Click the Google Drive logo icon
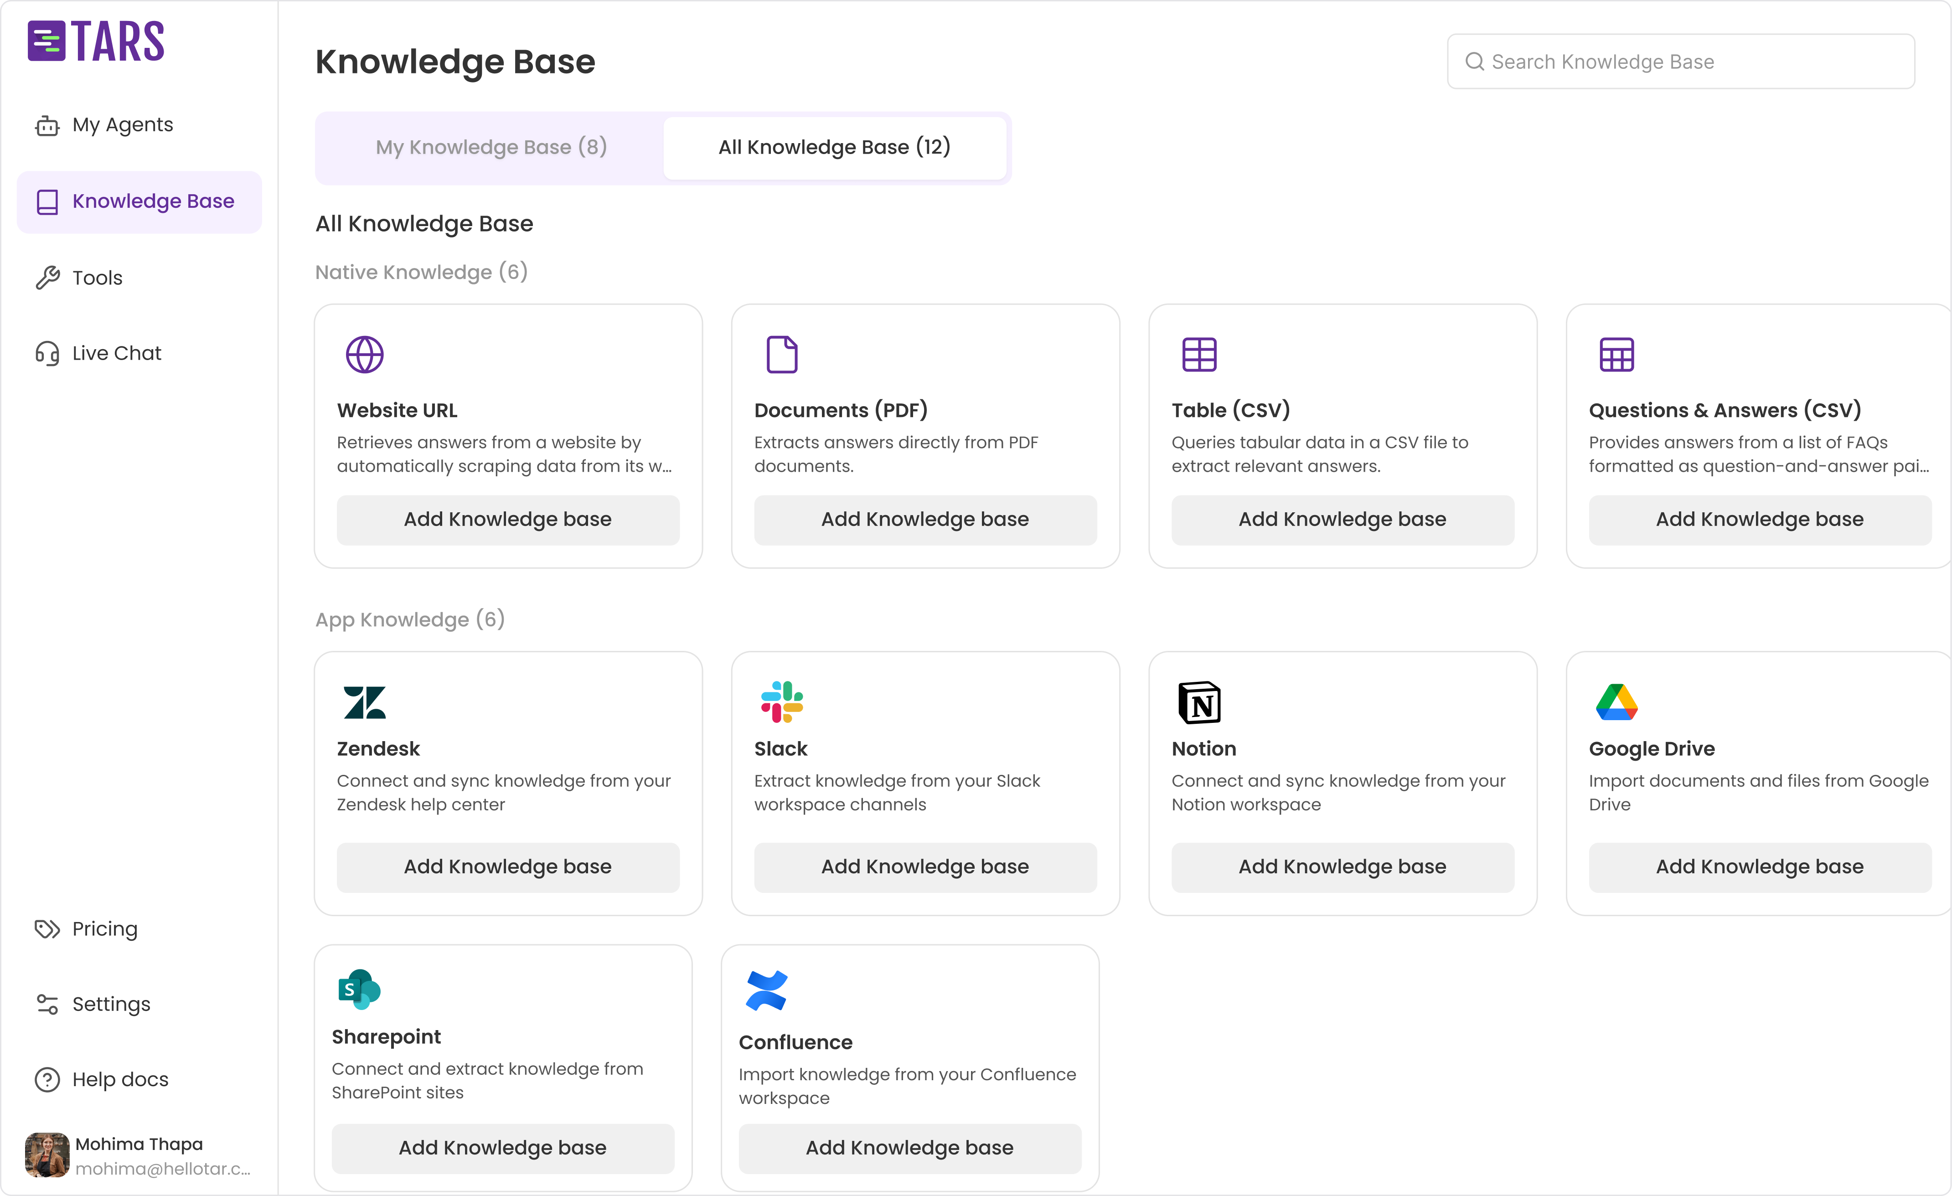Screen dimensions: 1952x1196 pos(1616,702)
